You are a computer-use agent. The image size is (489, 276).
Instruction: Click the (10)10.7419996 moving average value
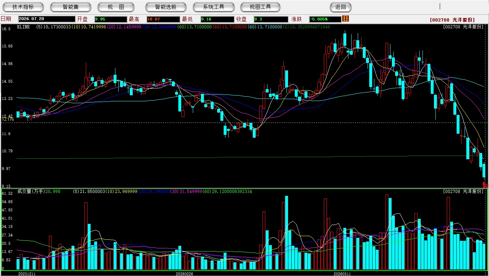point(89,27)
